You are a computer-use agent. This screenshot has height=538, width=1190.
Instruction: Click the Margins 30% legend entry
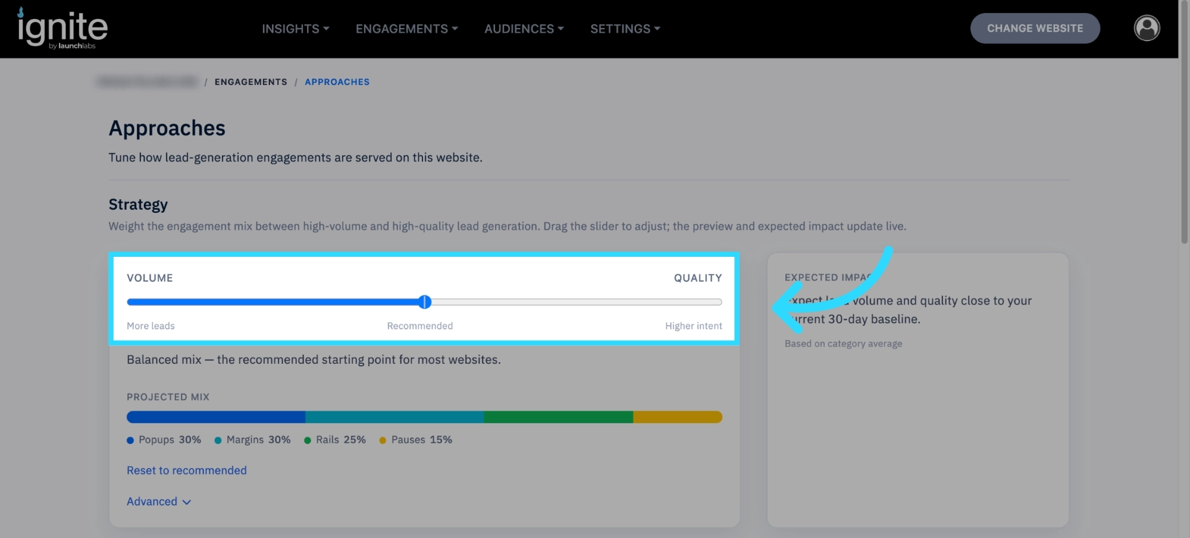click(253, 440)
